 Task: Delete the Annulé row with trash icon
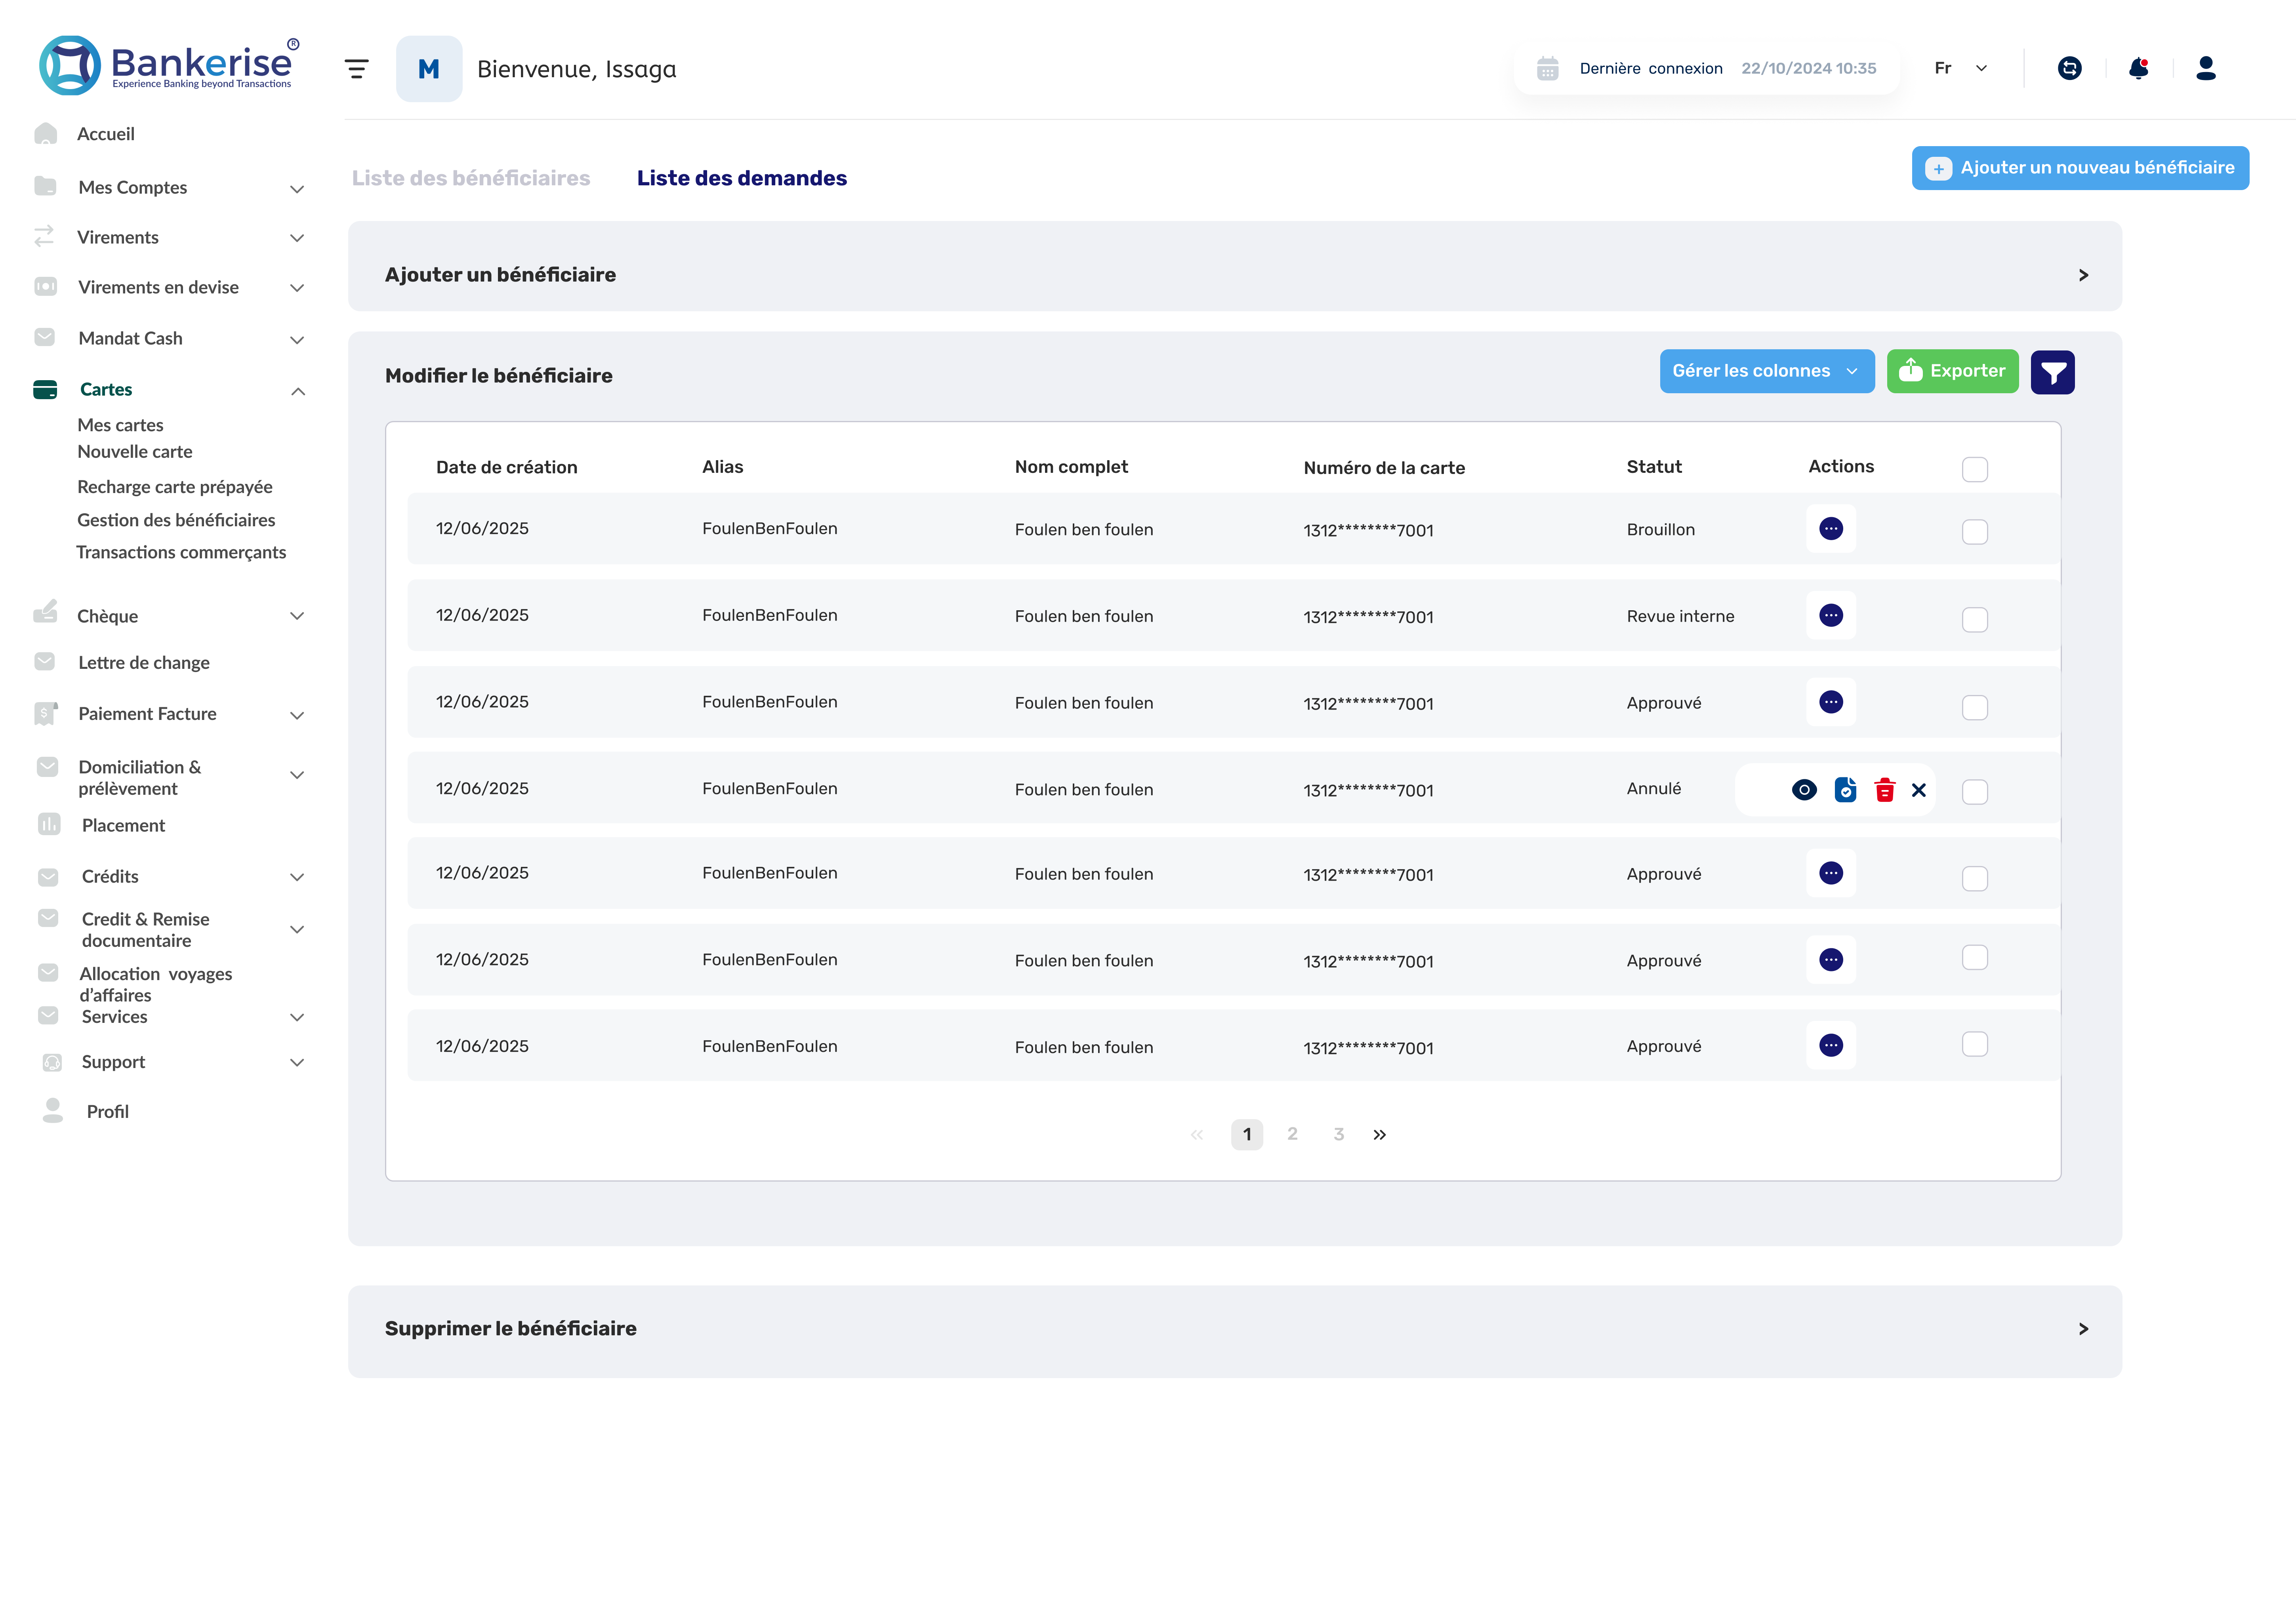coord(1884,790)
